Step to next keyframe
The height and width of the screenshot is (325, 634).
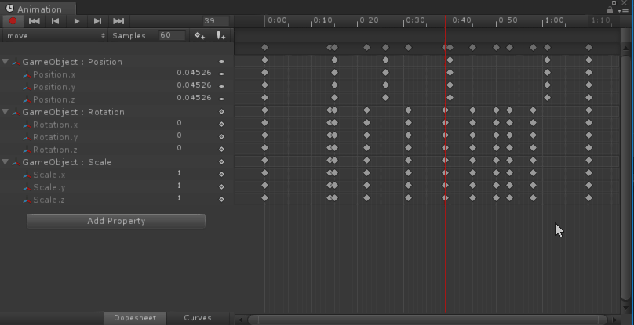pyautogui.click(x=98, y=21)
